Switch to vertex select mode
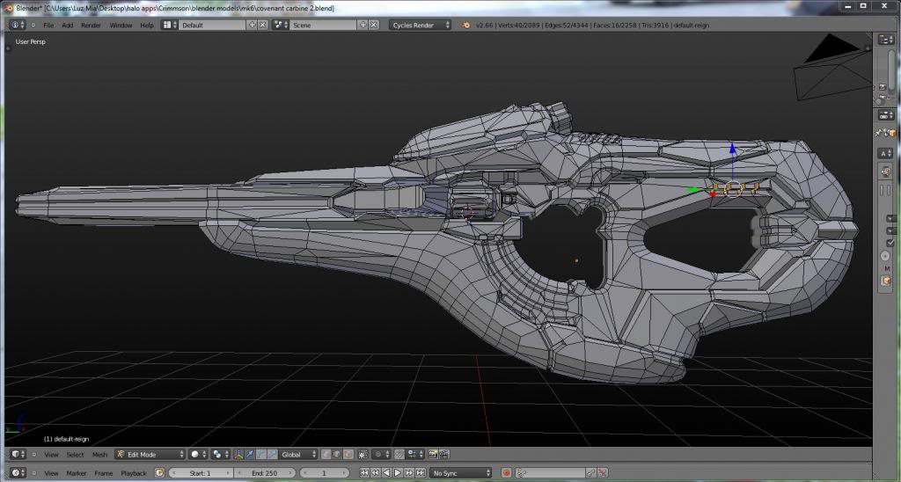Image resolution: width=901 pixels, height=482 pixels. tap(326, 455)
